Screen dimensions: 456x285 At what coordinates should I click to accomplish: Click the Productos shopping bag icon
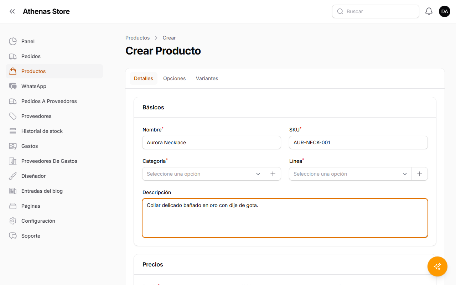click(13, 71)
